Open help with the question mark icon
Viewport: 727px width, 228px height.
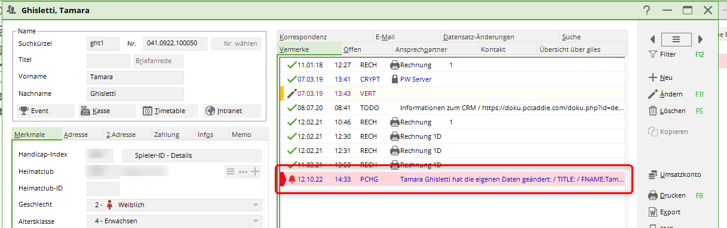[647, 10]
